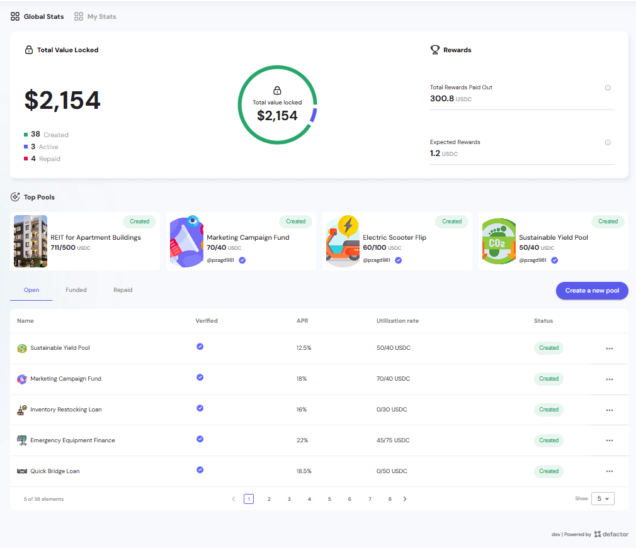Open the Show rows-per-page dropdown
Image resolution: width=636 pixels, height=548 pixels.
(602, 499)
